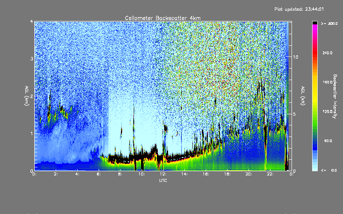This screenshot has width=343, height=214.
Task: Click the '20:' tick on the UTC axis
Action: coord(249,174)
